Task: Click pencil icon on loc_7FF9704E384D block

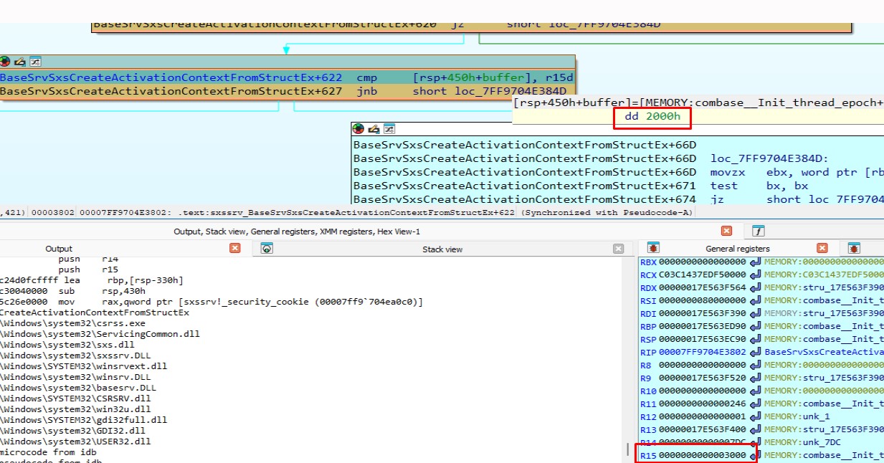Action: pos(374,129)
